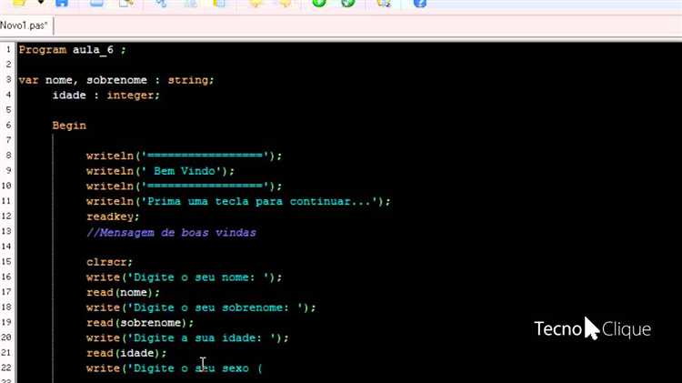Click the icon just left of the blue help icon

click(x=384, y=4)
